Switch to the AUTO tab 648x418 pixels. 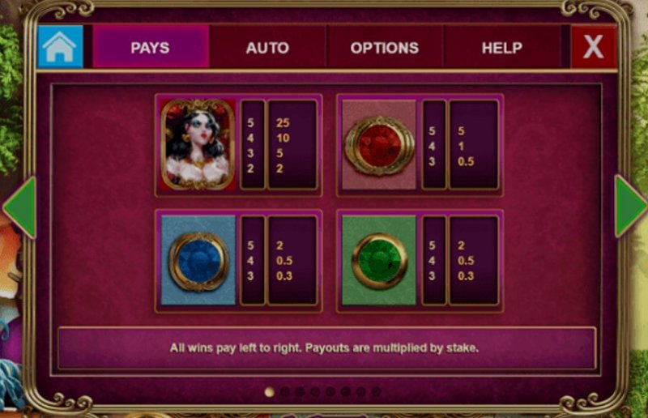coord(267,47)
